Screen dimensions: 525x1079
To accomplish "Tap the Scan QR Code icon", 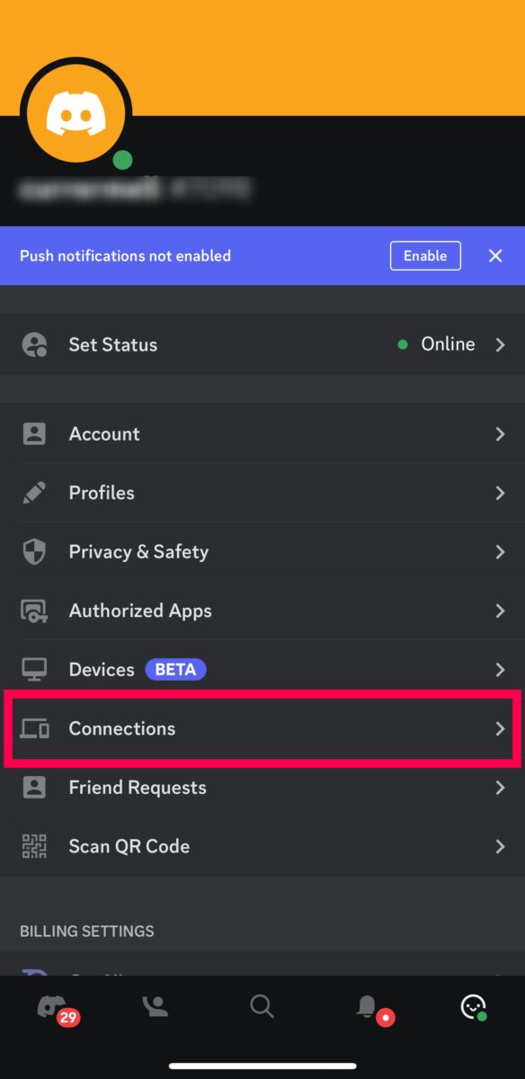I will (x=34, y=846).
